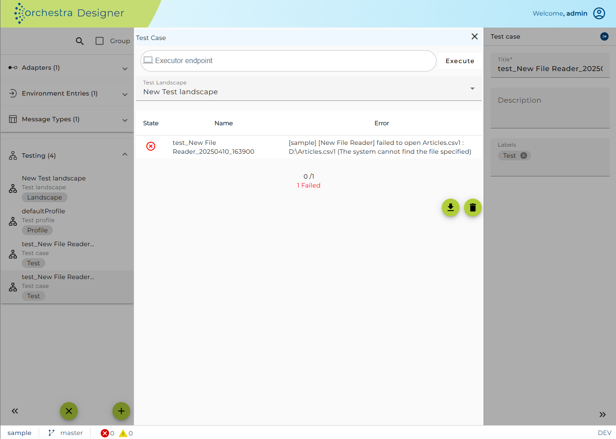Open the admin user account icon

pos(599,13)
